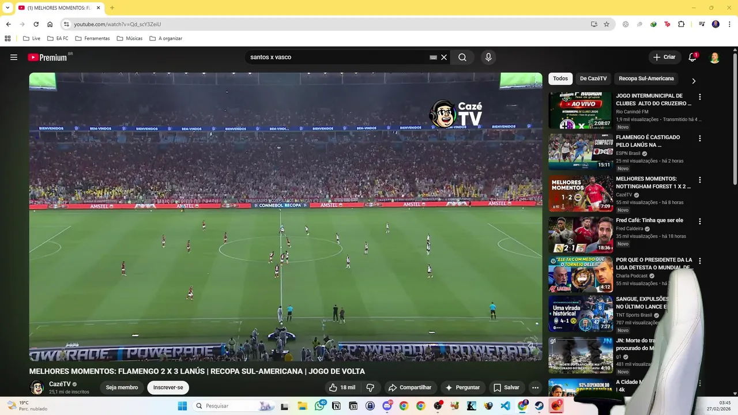Open the Criar create menu
This screenshot has width=738, height=415.
coord(664,57)
